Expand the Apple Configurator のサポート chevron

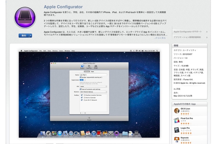pyautogui.click(x=207, y=32)
